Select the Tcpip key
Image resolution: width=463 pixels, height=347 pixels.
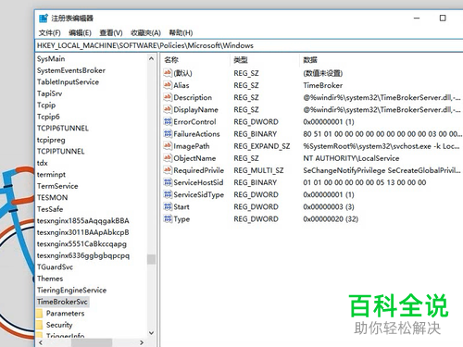coord(46,105)
